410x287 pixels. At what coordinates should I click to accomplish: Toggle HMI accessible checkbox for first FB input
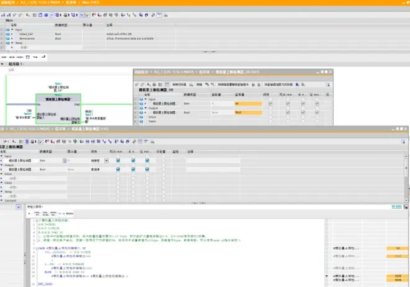point(119,160)
